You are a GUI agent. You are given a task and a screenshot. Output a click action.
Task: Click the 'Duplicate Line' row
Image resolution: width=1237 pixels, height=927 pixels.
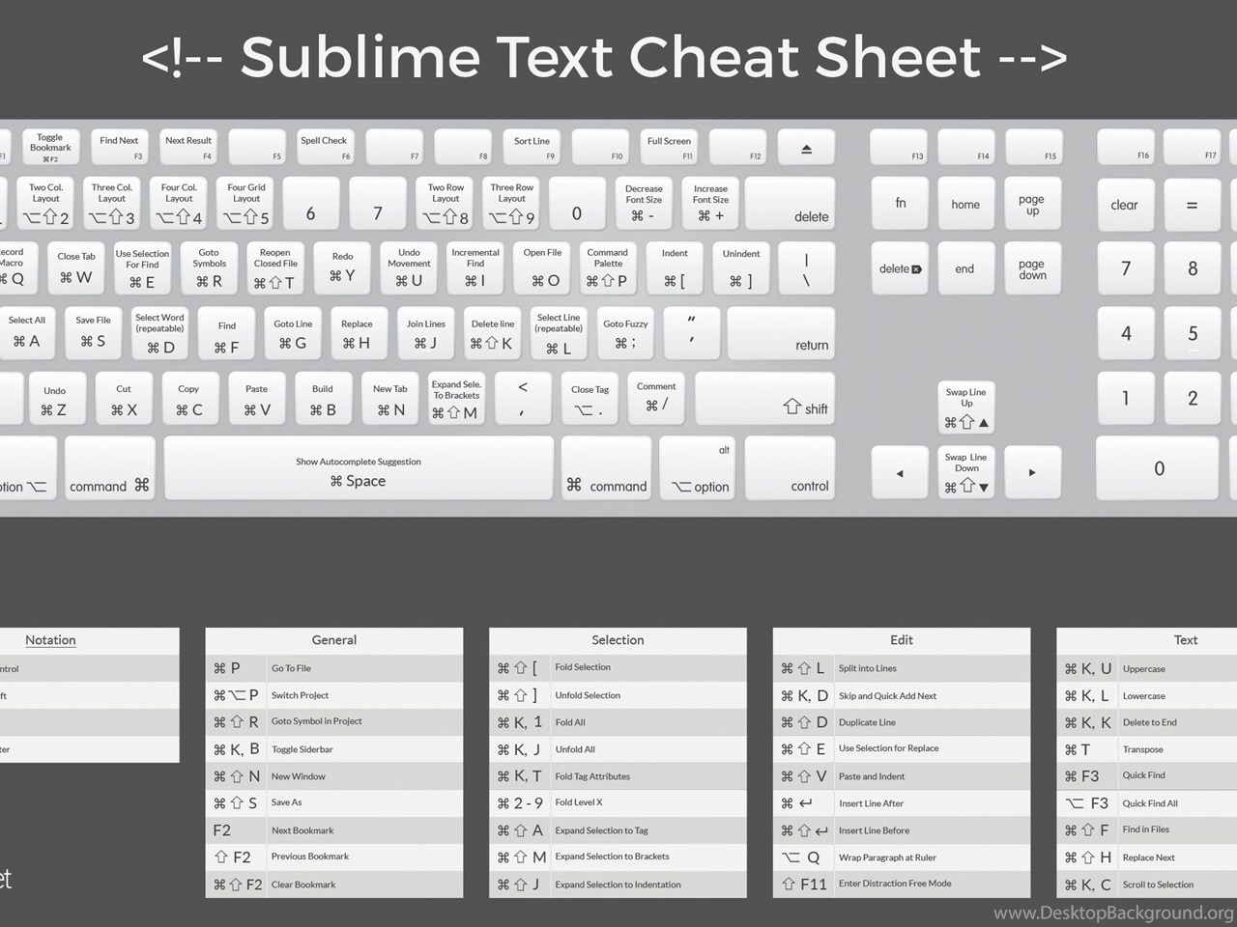[902, 722]
